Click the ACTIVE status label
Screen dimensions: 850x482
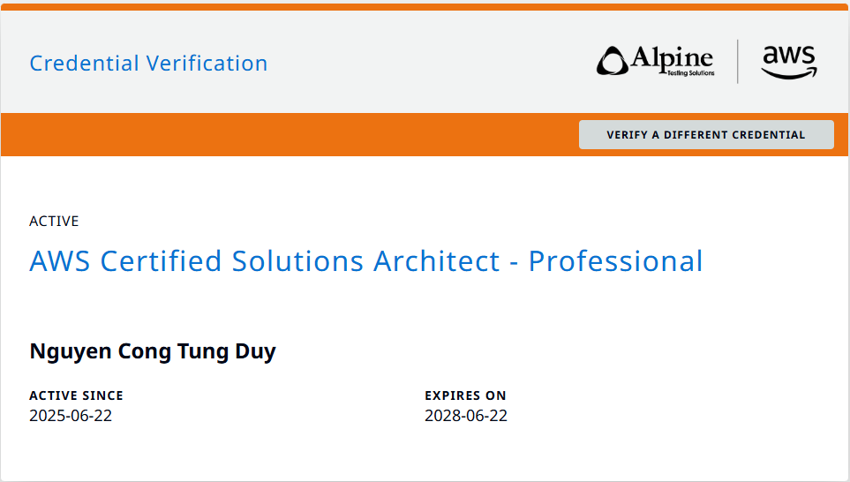(x=54, y=221)
